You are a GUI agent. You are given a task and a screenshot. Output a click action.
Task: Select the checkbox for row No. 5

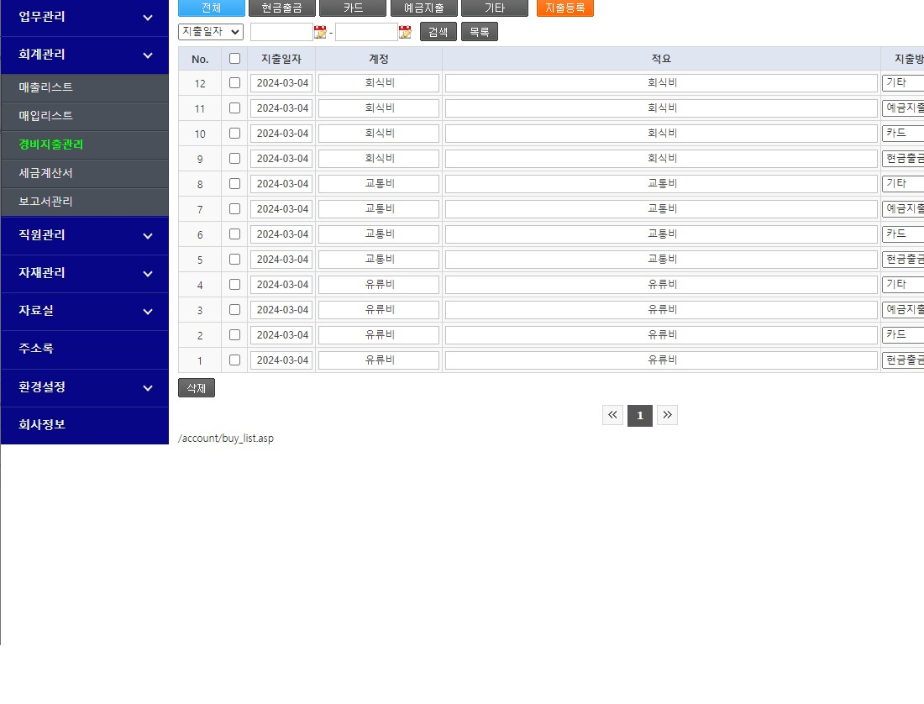click(234, 260)
